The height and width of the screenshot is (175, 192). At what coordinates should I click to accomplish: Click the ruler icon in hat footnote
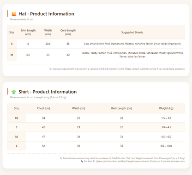[50, 69]
